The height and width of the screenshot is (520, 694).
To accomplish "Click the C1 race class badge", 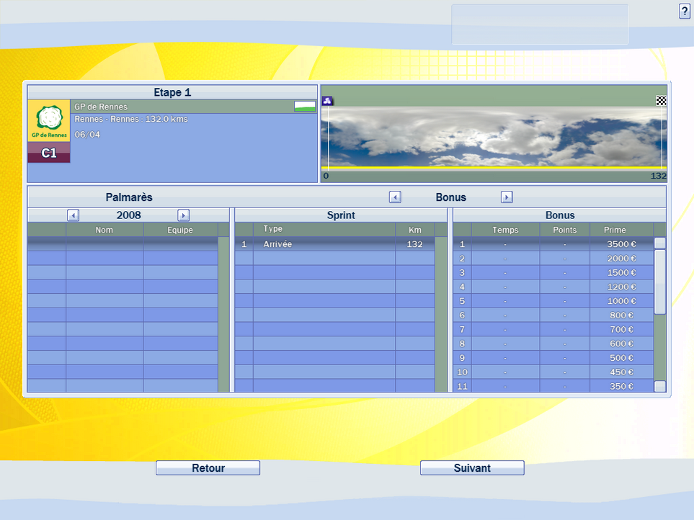I will 49,153.
